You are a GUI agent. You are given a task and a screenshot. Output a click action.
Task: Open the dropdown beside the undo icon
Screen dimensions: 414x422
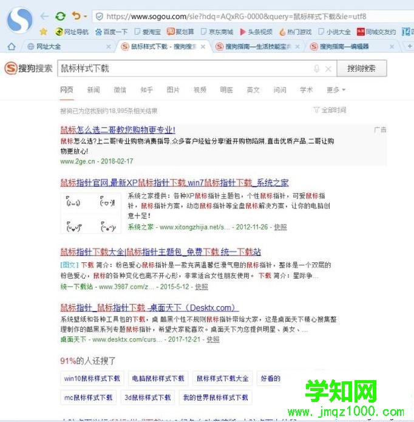tap(85, 16)
